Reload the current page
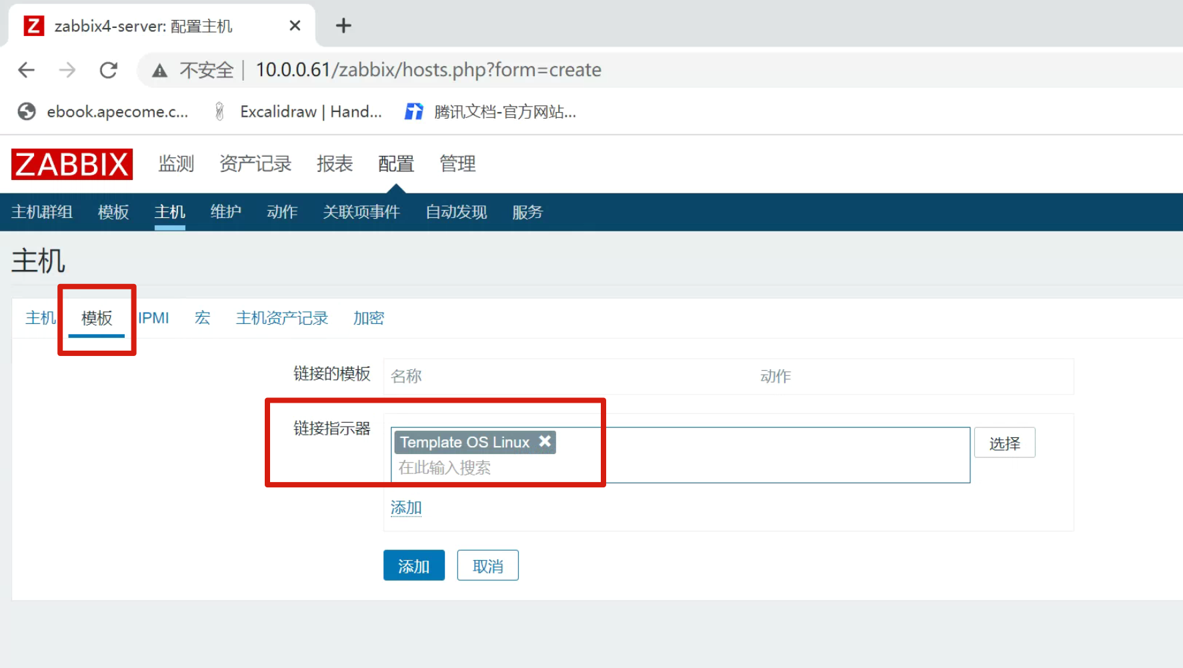The width and height of the screenshot is (1183, 668). (108, 70)
